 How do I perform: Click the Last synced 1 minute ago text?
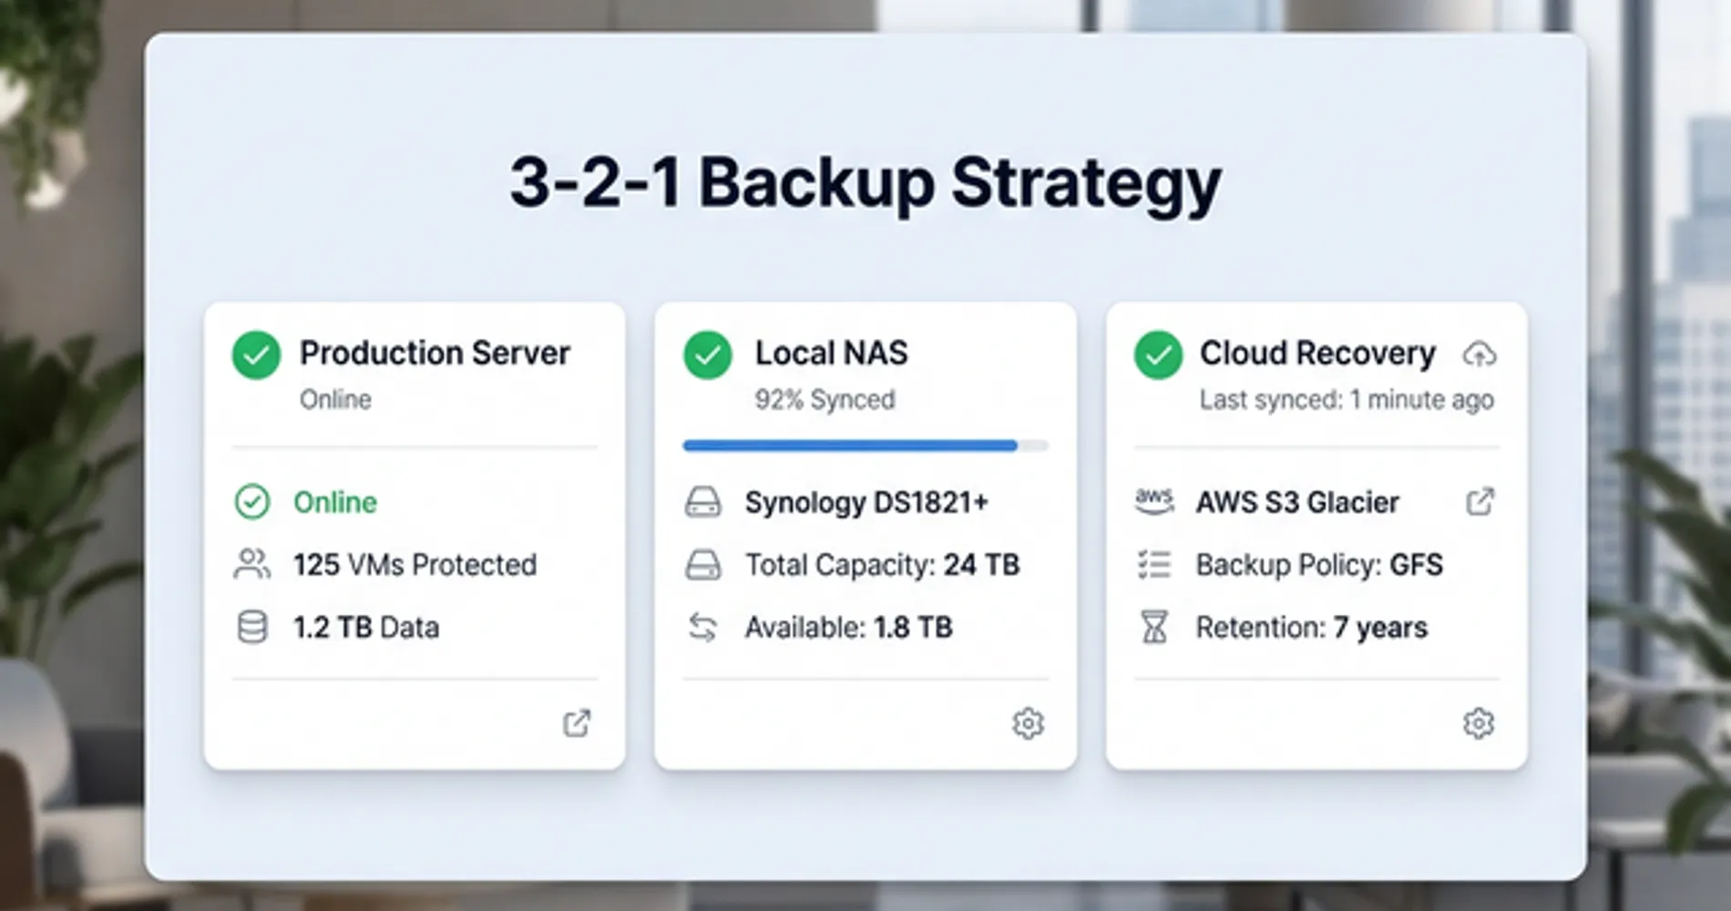(x=1347, y=399)
